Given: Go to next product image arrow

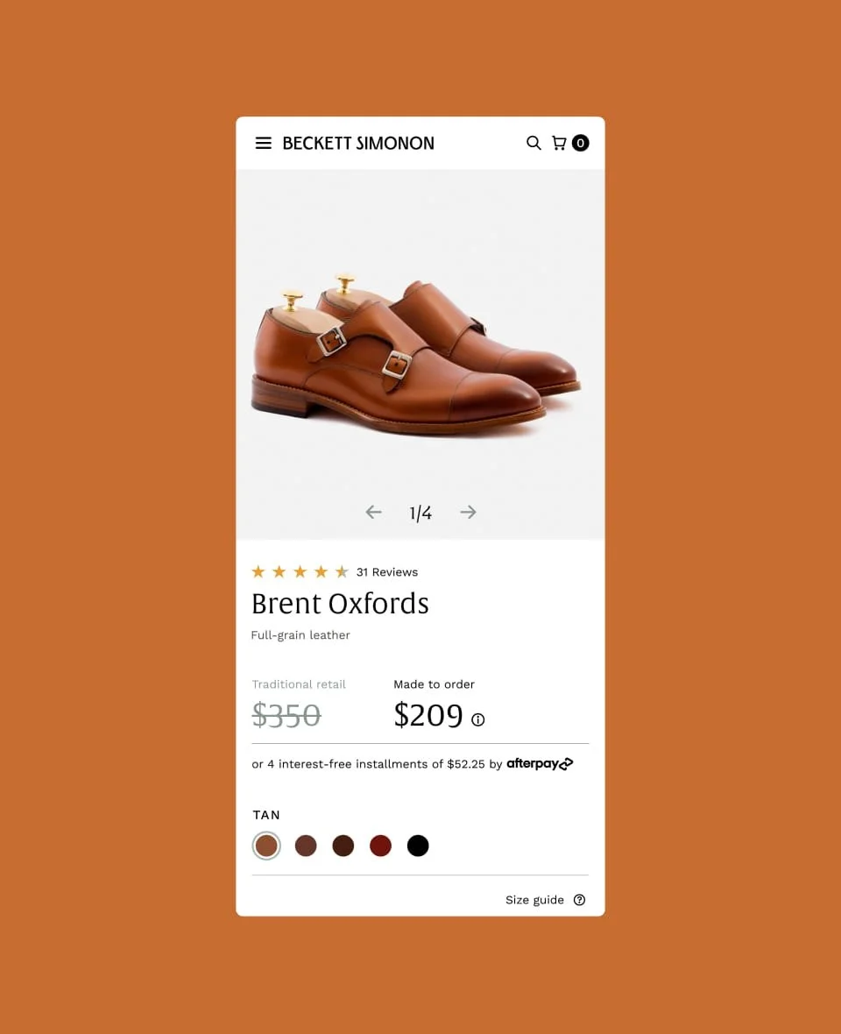Looking at the screenshot, I should [468, 512].
